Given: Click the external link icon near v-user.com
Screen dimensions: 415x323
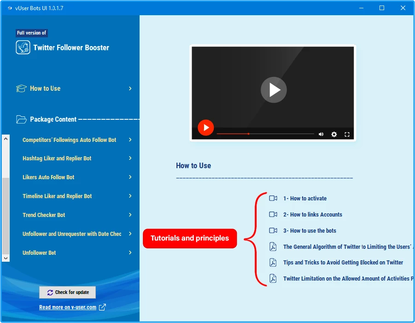Looking at the screenshot, I should pos(102,307).
